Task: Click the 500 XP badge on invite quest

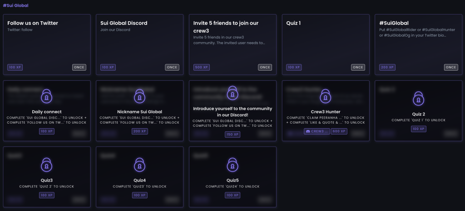Action: click(201, 67)
